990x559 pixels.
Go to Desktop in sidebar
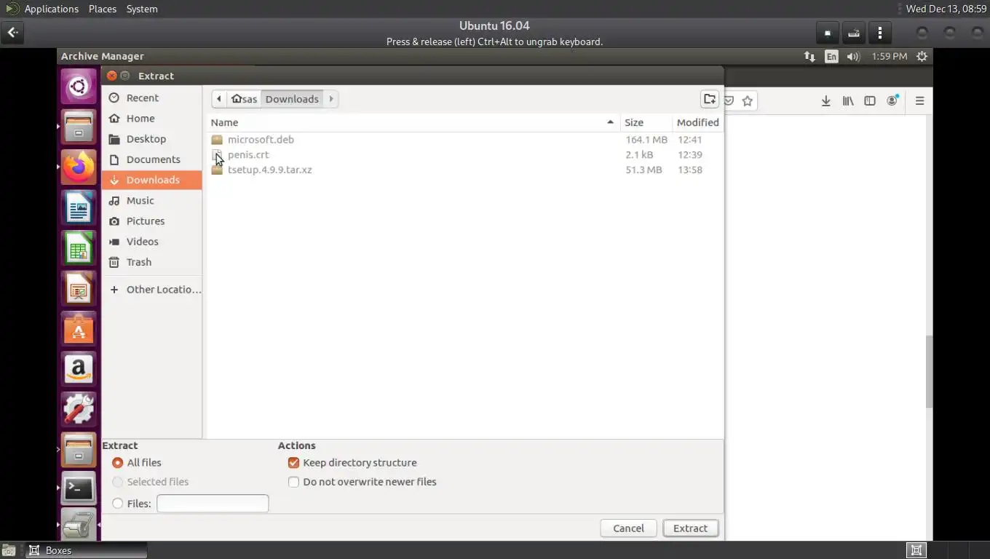151,138
